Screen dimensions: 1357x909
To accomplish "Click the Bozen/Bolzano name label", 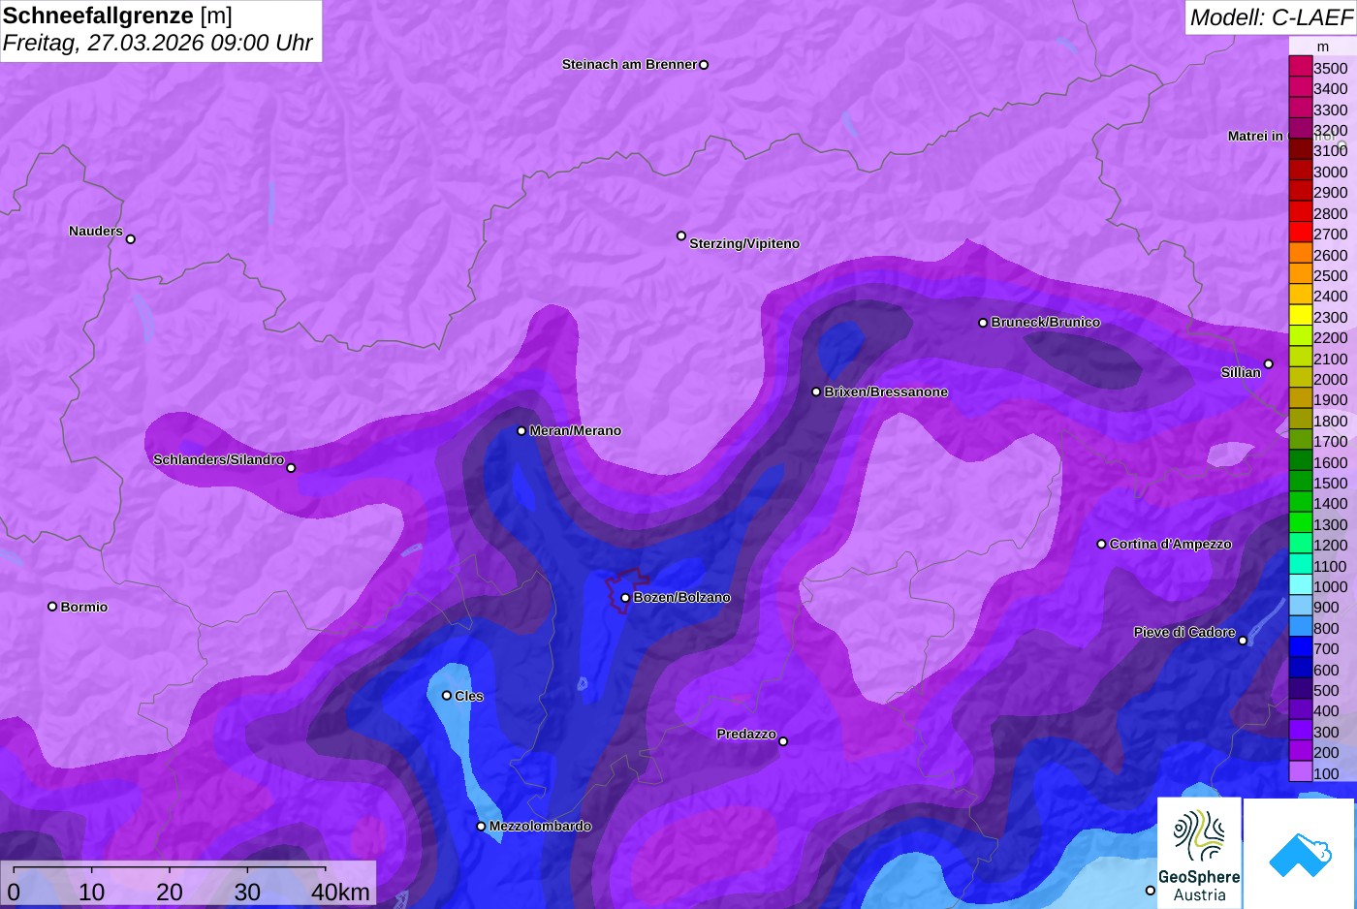I will click(682, 597).
